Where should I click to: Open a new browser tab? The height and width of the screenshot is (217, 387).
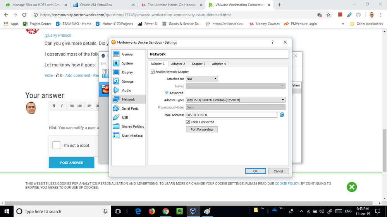(x=279, y=5)
